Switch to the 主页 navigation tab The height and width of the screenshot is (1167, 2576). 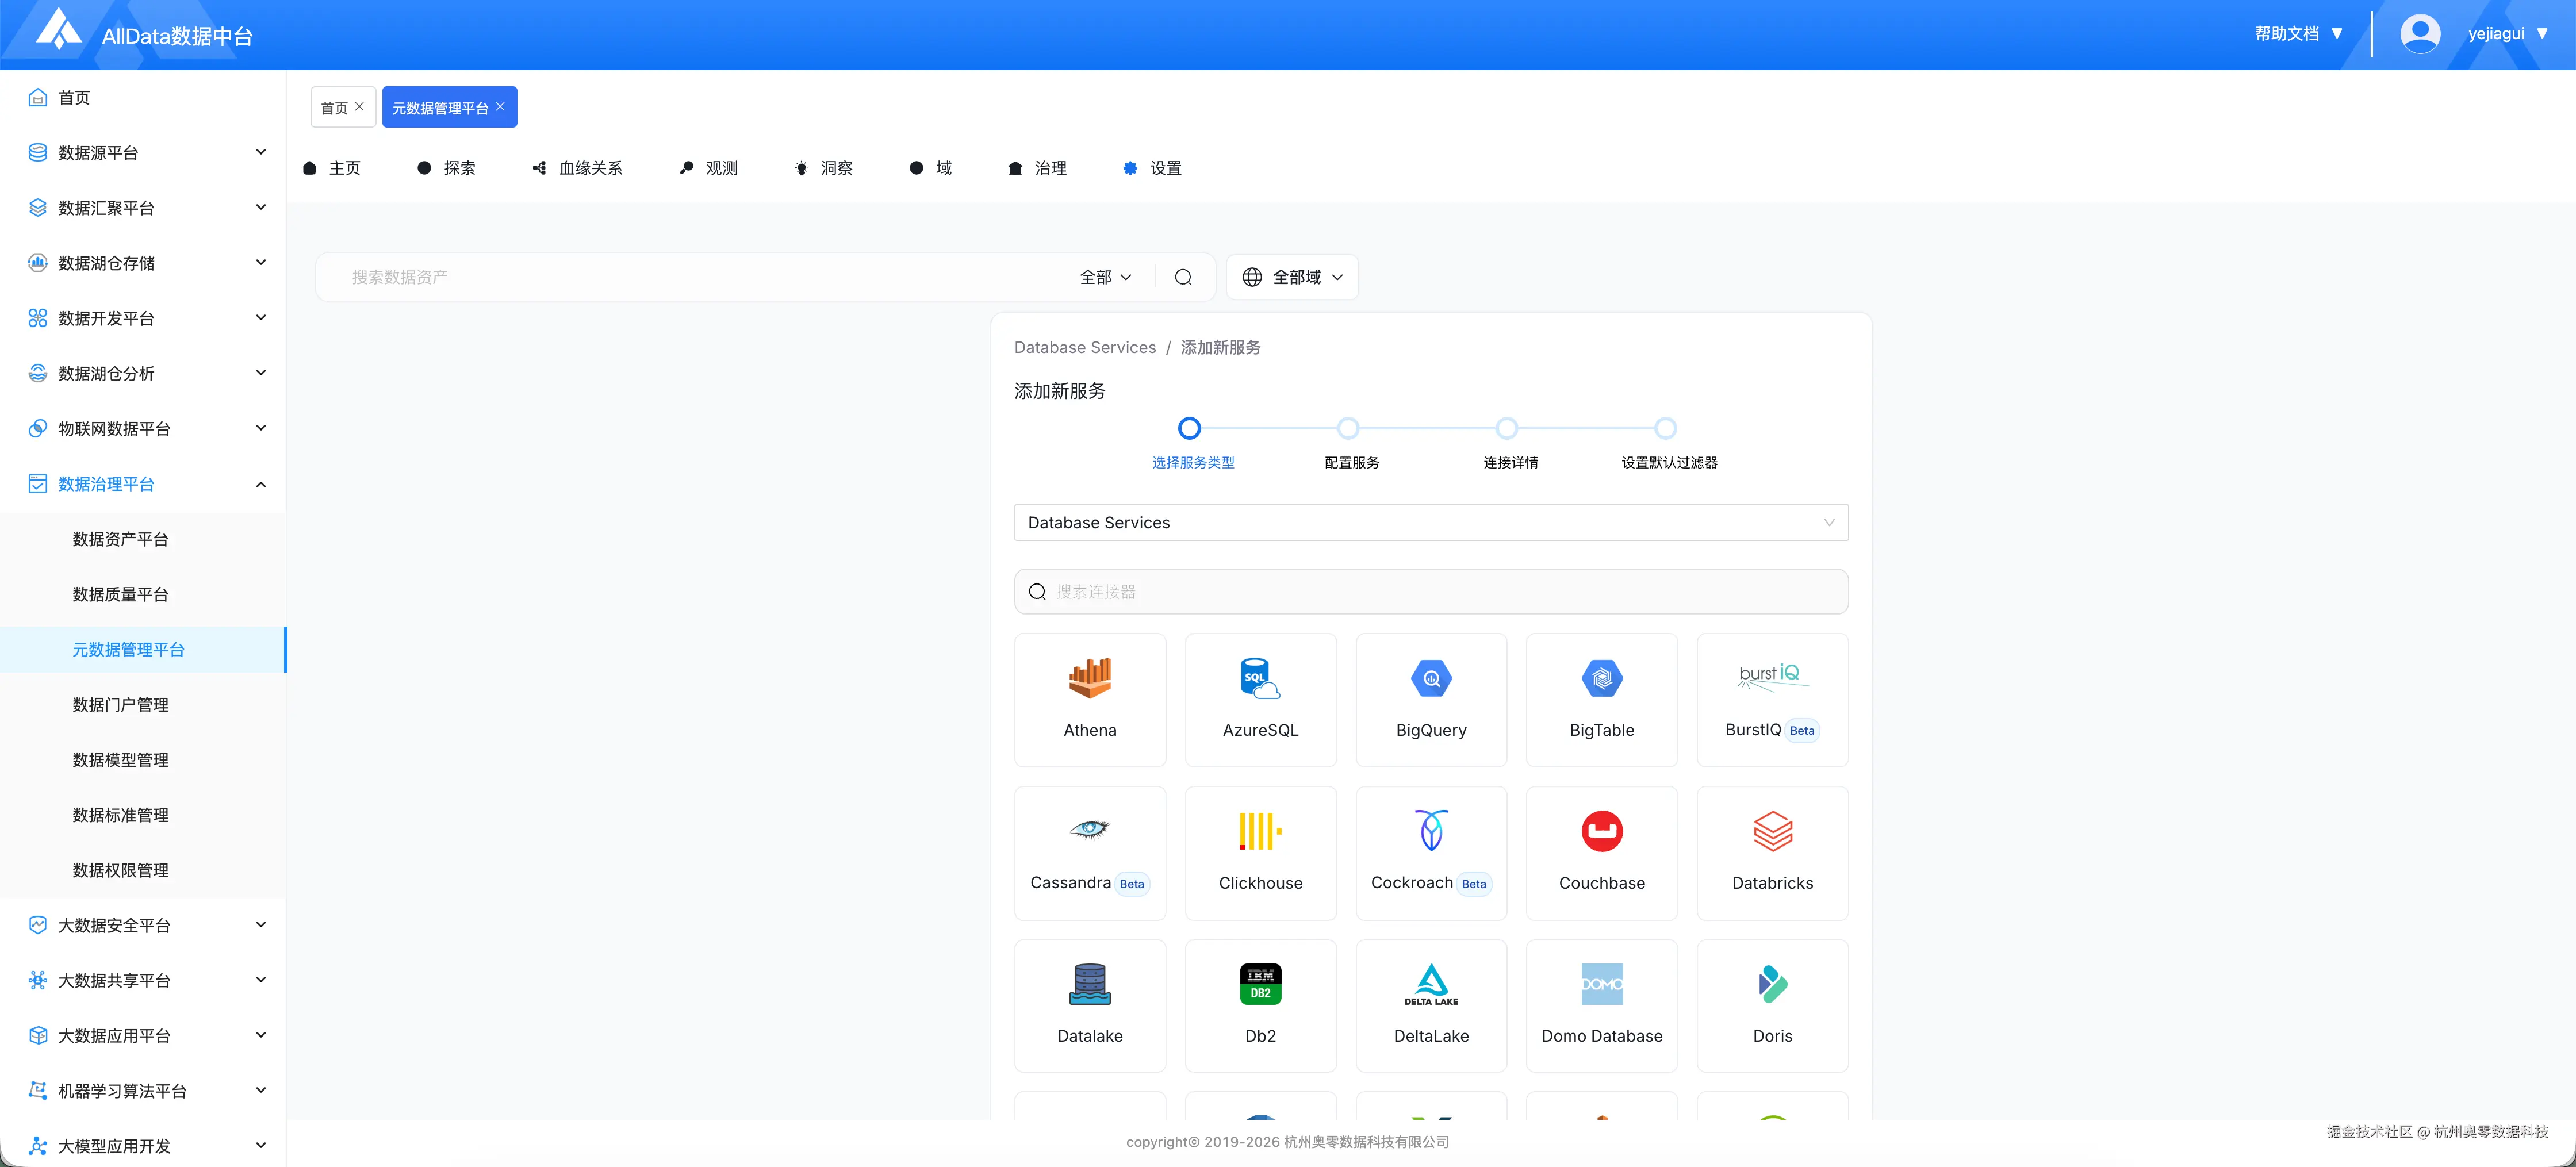(x=332, y=168)
